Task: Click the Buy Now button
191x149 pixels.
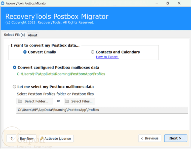Action: click(x=27, y=138)
